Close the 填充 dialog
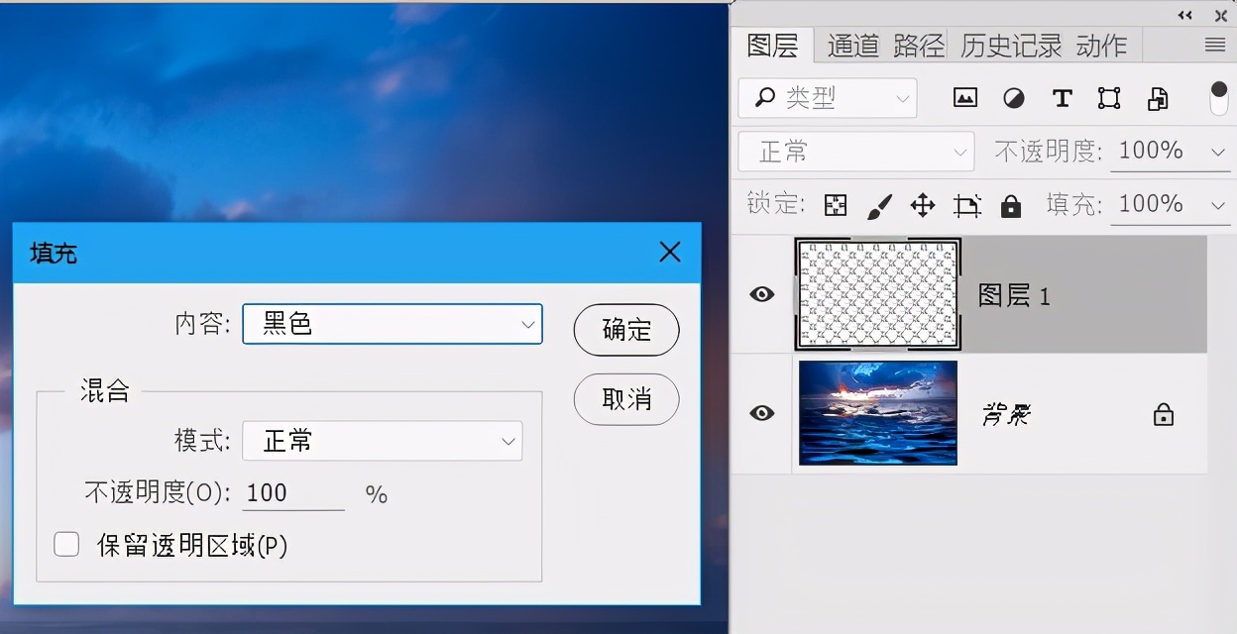Image resolution: width=1237 pixels, height=634 pixels. pos(670,253)
